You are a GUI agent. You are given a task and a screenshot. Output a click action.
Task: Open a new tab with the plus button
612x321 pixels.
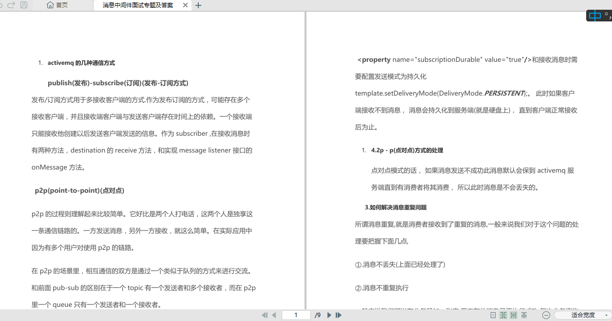tap(198, 5)
